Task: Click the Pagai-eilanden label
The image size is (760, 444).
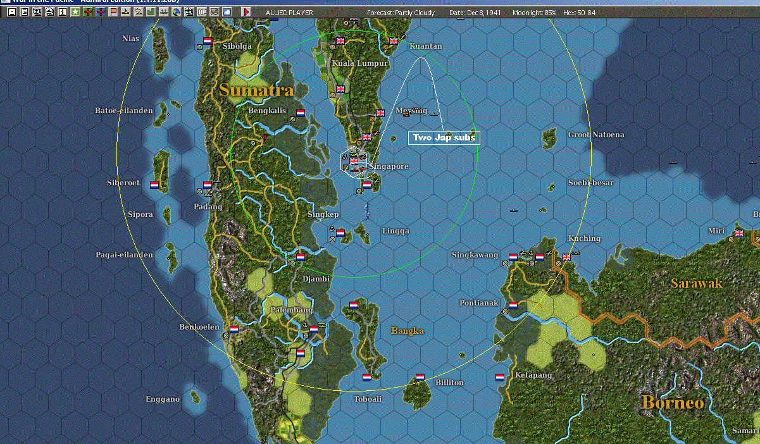Action: 124,255
